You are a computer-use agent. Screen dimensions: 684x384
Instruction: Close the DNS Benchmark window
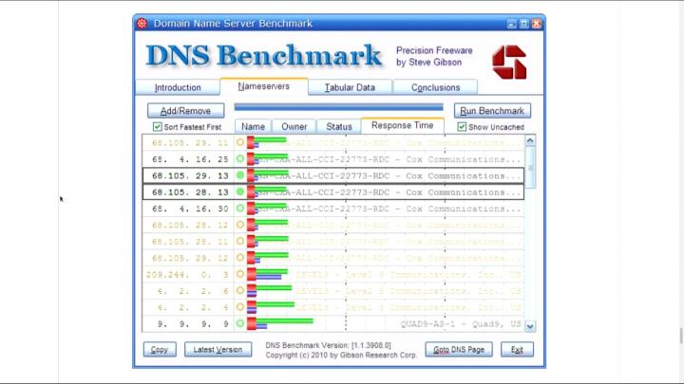pos(537,24)
